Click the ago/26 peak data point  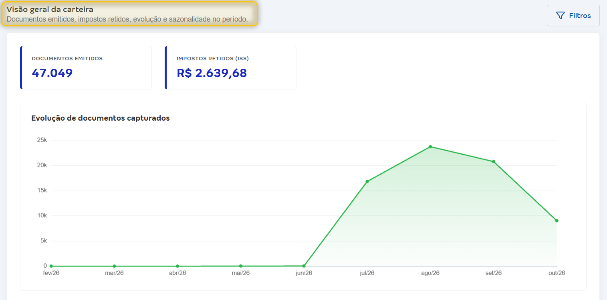point(430,147)
